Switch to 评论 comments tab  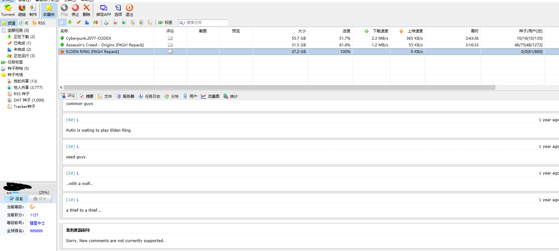pyautogui.click(x=68, y=96)
